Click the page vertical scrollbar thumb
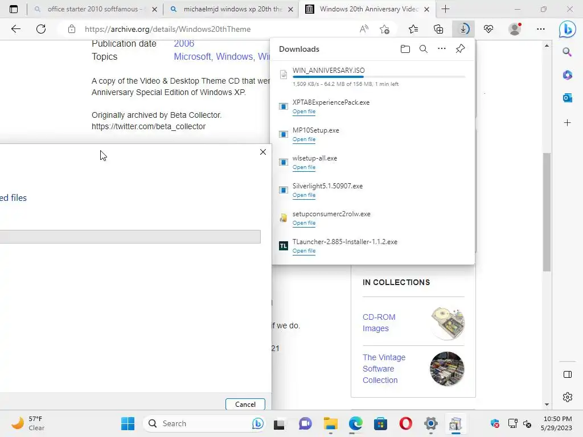 (547, 212)
